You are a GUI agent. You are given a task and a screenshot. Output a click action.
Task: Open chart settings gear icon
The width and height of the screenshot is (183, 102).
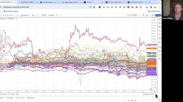click(x=147, y=15)
